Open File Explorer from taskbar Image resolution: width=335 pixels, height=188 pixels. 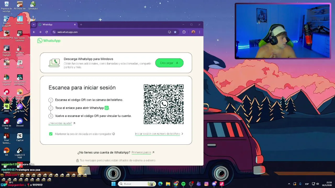168,184
